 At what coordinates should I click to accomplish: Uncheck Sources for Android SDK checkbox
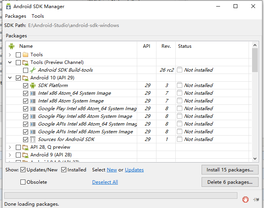25,139
